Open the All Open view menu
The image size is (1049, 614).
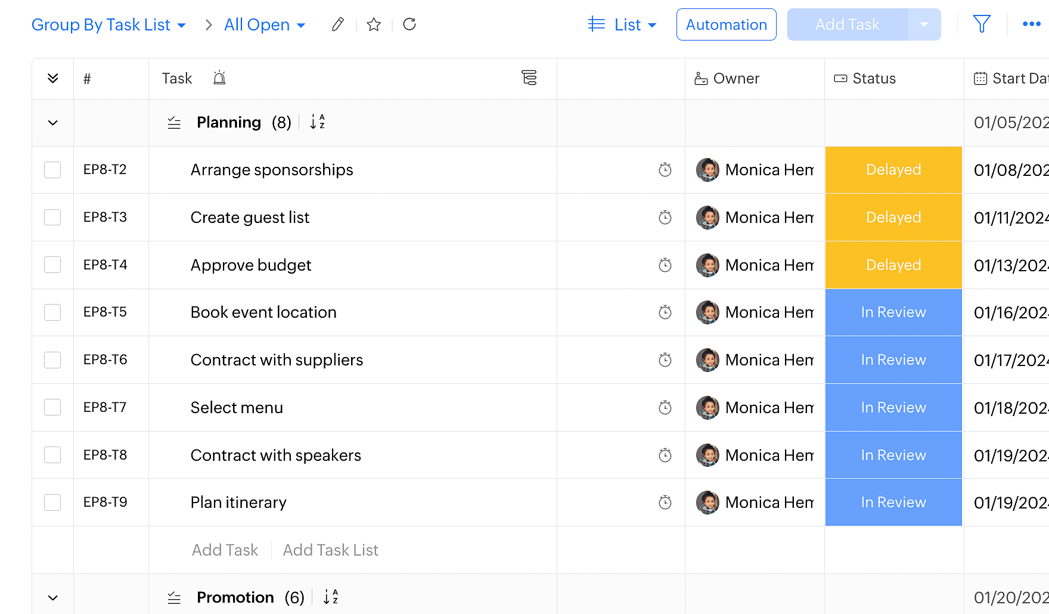[265, 25]
